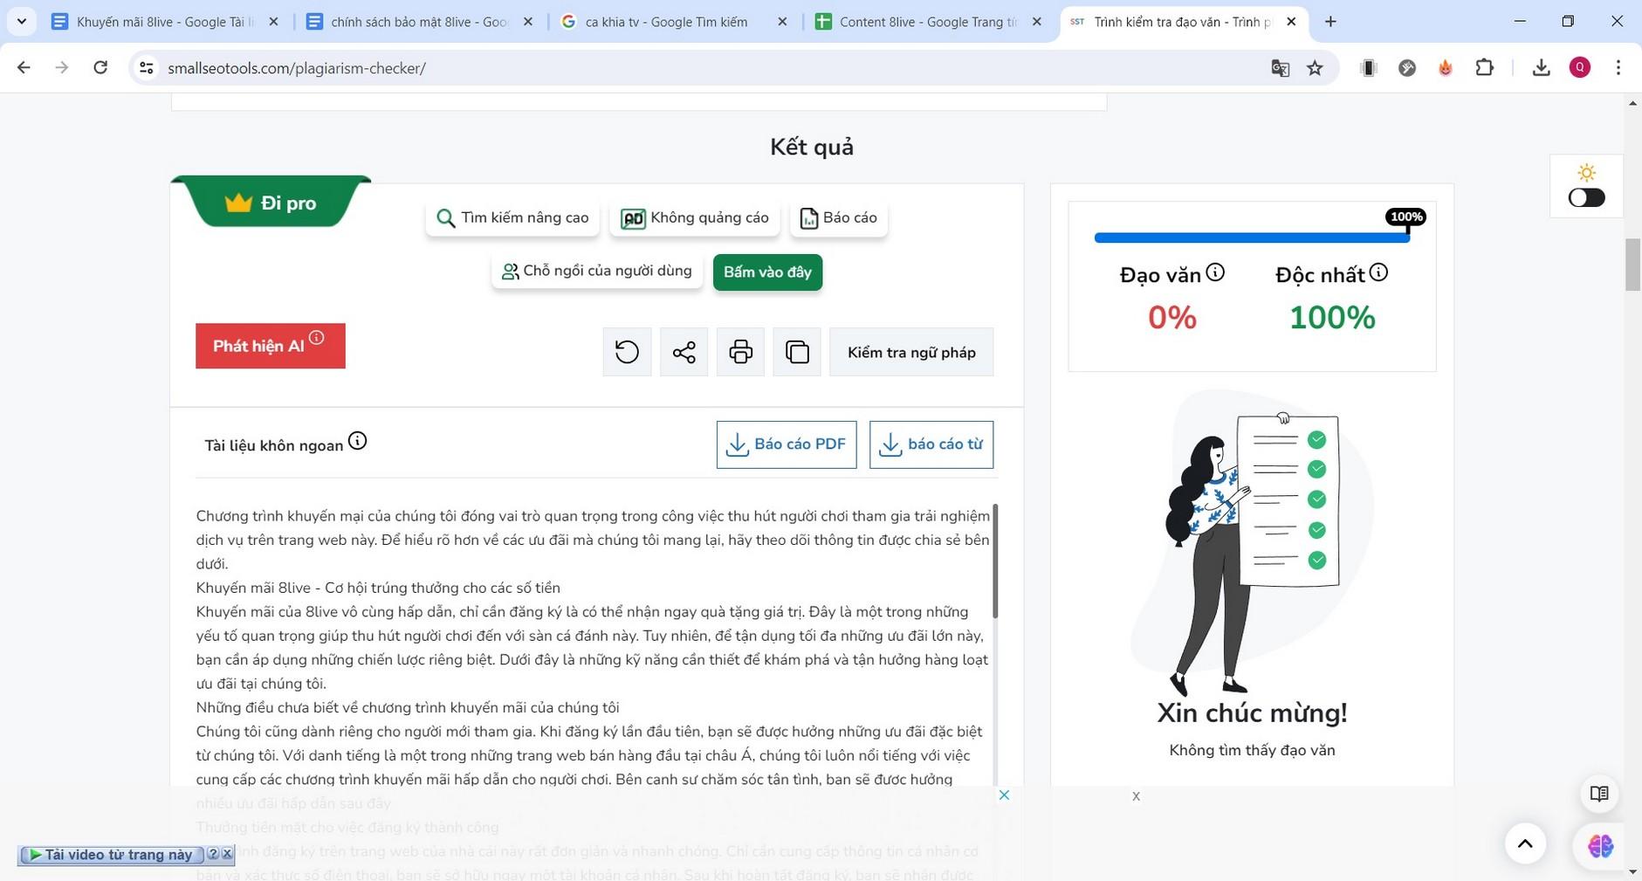Click info icon next to Đạo văn
Screen dimensions: 1642x881
click(1215, 273)
